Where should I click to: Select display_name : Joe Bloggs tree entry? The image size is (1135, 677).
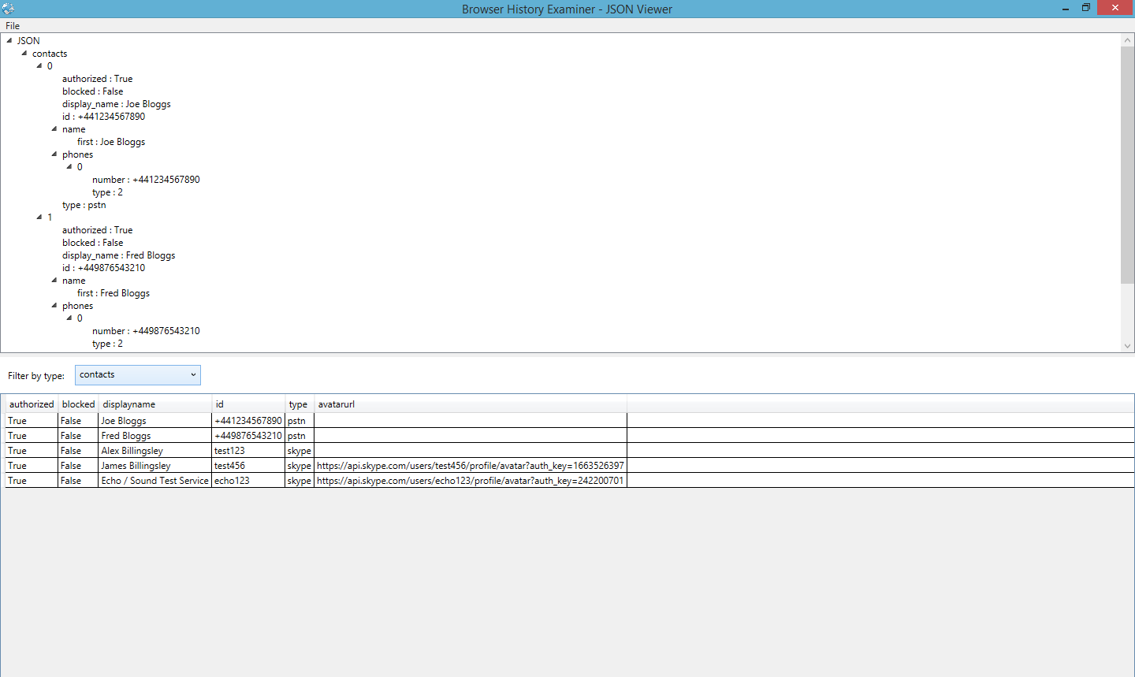[117, 104]
